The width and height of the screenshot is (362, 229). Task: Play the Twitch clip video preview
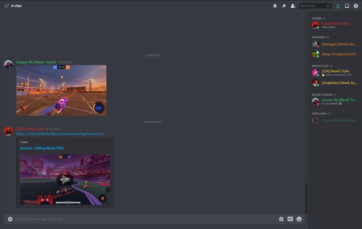pos(65,180)
